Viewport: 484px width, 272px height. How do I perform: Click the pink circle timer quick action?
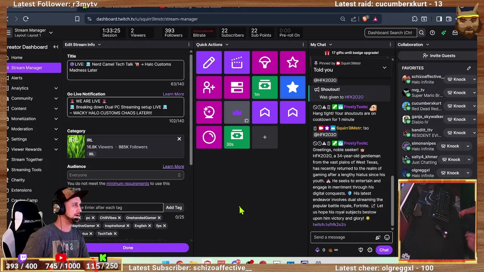[x=209, y=137]
